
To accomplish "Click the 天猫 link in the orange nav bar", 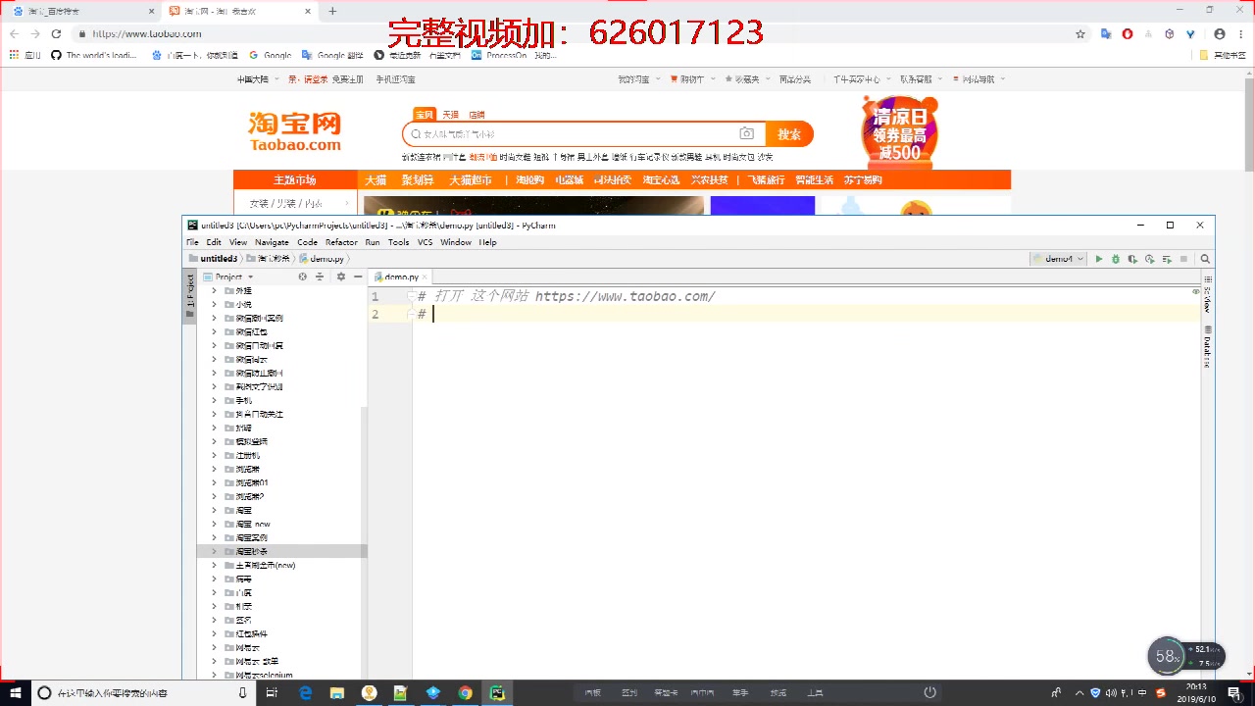I will point(376,179).
